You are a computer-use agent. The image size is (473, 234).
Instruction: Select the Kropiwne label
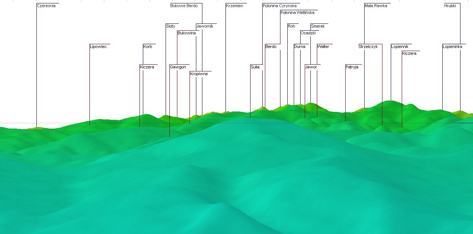coord(199,74)
